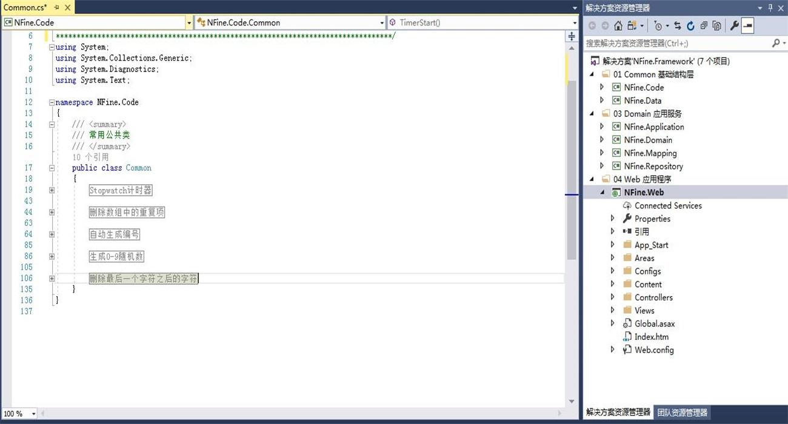Switch views icon in Solution Explorer toolbar
Image resolution: width=788 pixels, height=424 pixels.
tap(632, 25)
